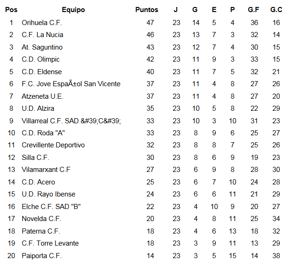Select Silla C.F. in standings
This screenshot has width=291, height=266.
coord(36,158)
